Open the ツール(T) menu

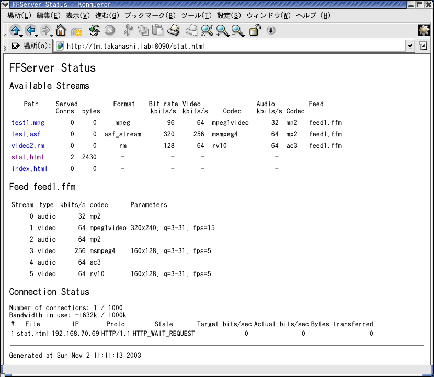click(197, 16)
